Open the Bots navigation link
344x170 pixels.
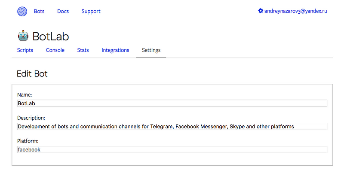pos(39,12)
